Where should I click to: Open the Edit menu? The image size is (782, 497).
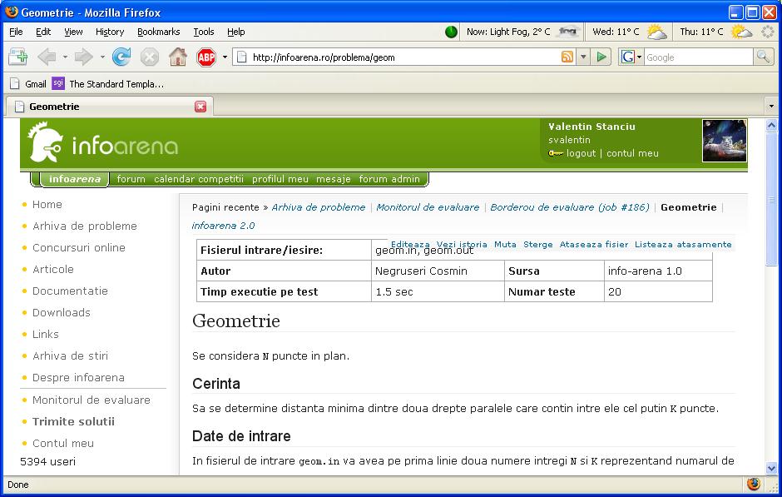tap(43, 32)
